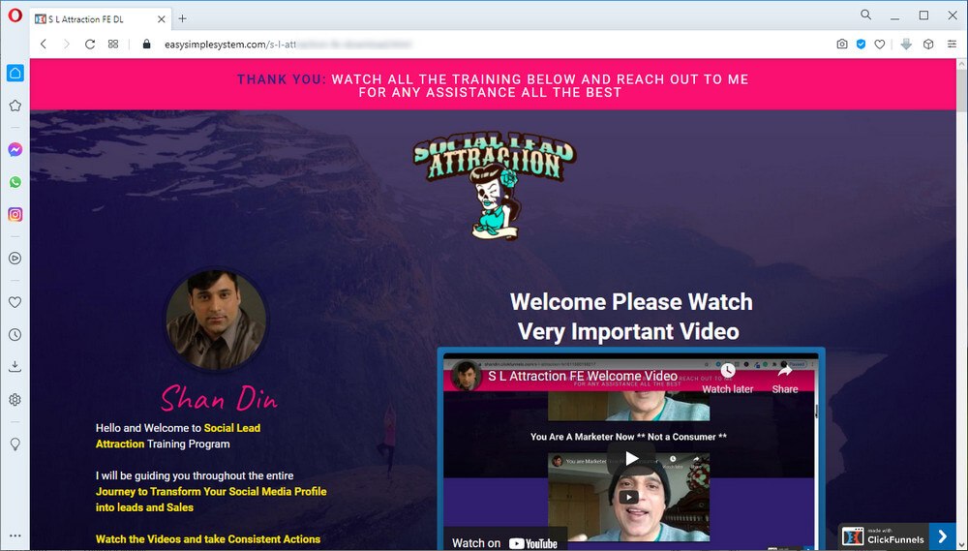Open Settings gear in the sidebar
Screen dimensions: 968x551
[15, 400]
